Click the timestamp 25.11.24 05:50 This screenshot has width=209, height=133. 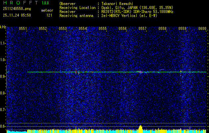tap(17, 15)
